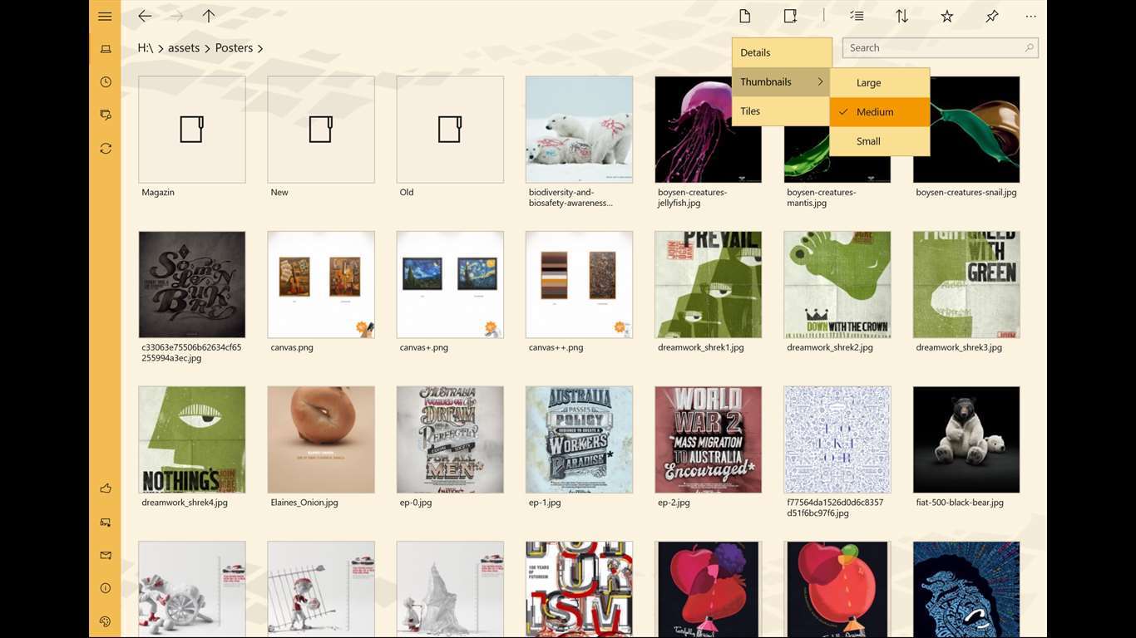Click the sort arrows icon in toolbar
1136x638 pixels.
[901, 16]
